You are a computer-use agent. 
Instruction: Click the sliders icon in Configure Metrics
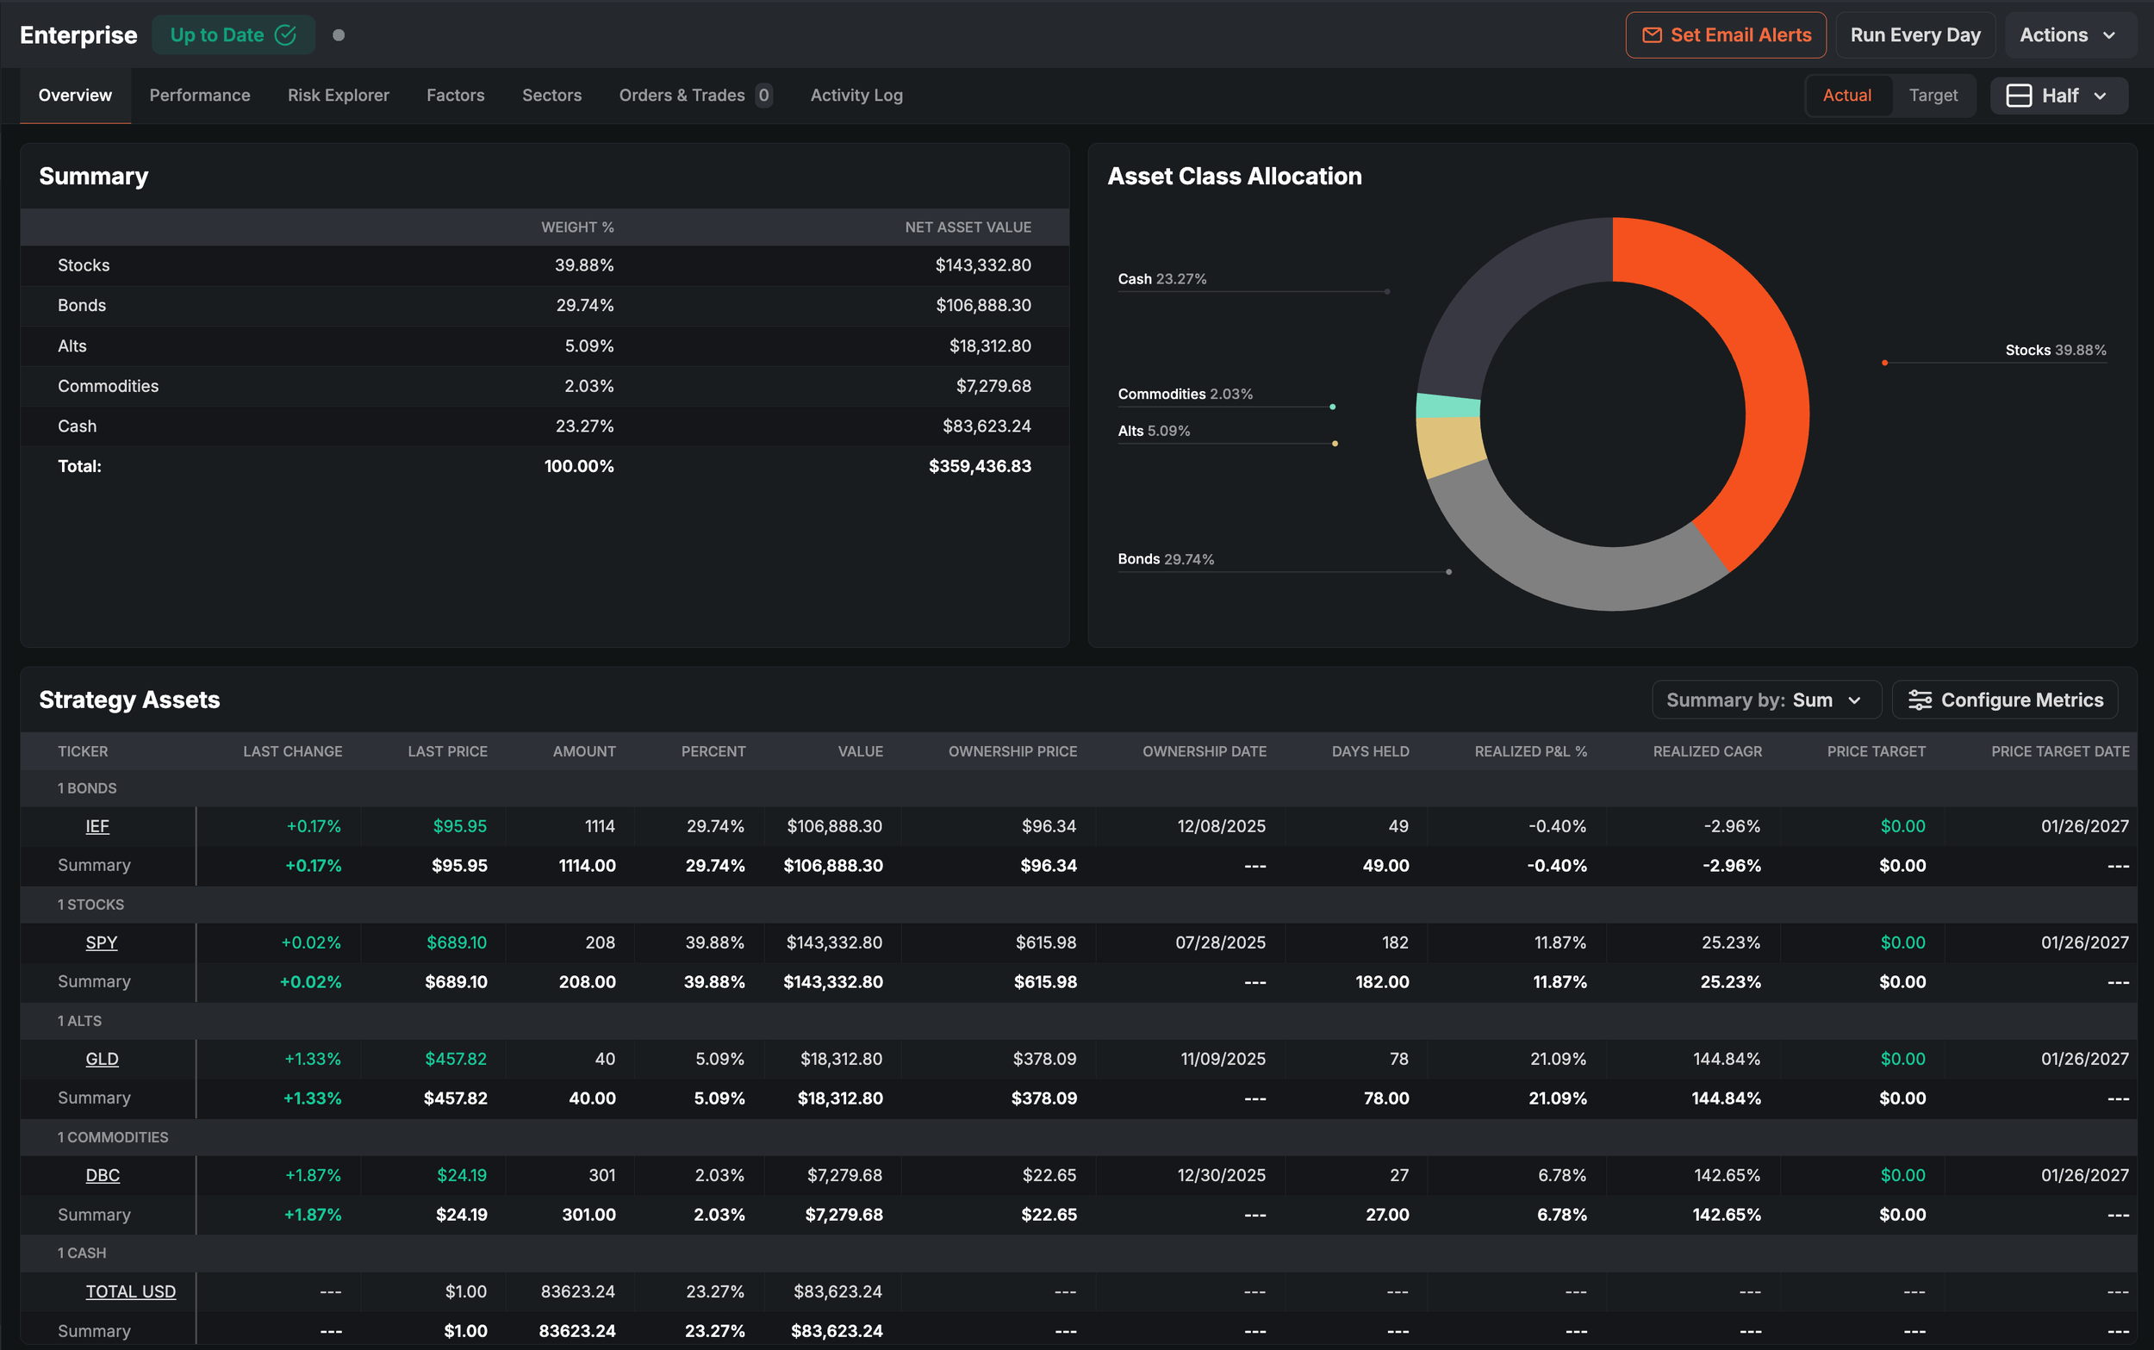1920,700
